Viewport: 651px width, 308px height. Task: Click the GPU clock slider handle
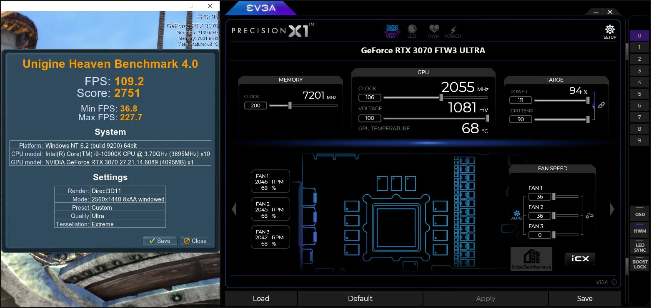pyautogui.click(x=441, y=97)
